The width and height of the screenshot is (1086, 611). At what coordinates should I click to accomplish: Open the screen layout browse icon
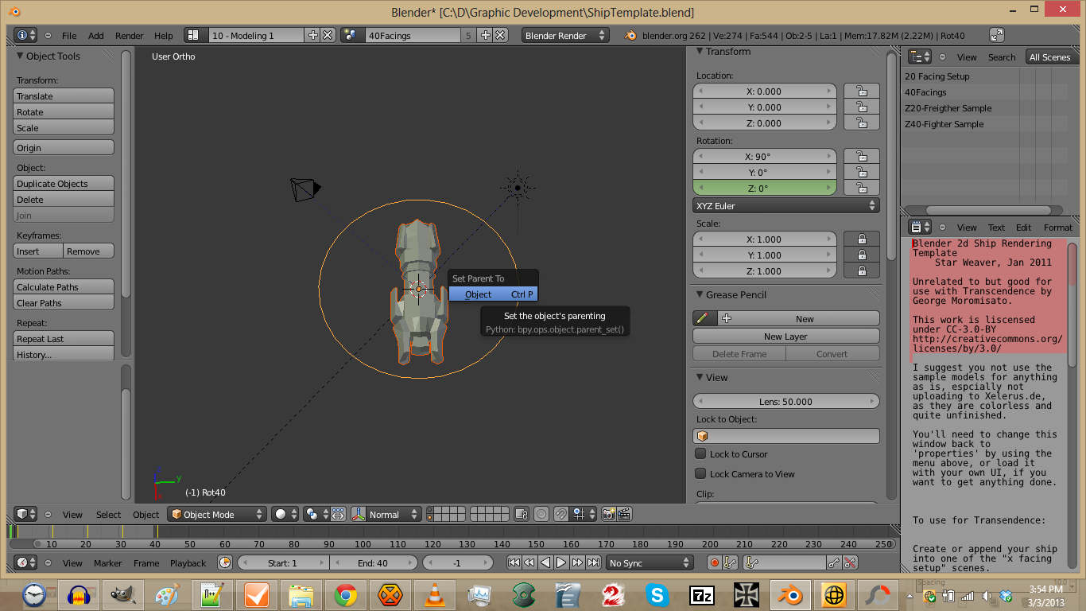[x=196, y=35]
